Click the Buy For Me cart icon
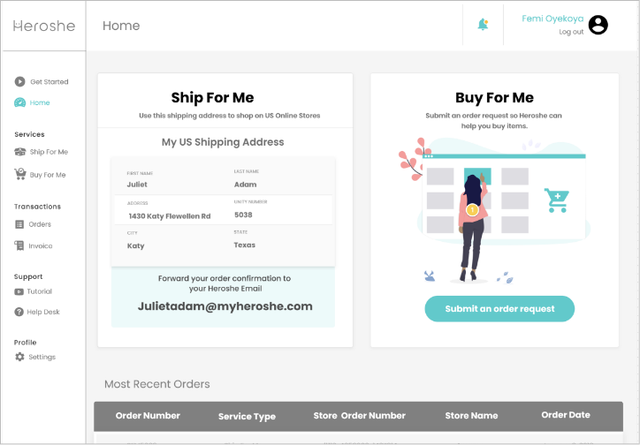 coord(20,174)
